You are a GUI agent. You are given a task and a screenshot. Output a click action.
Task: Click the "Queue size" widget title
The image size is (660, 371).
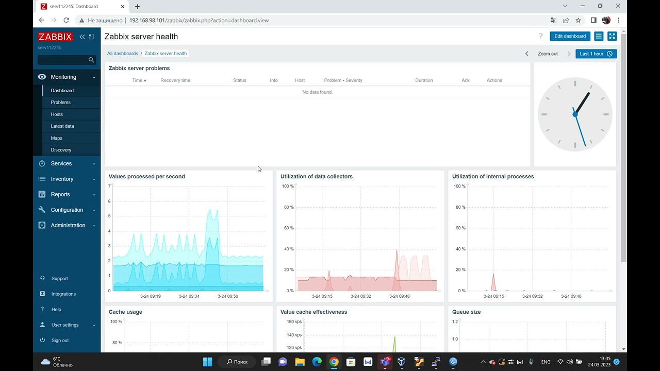[x=467, y=312]
